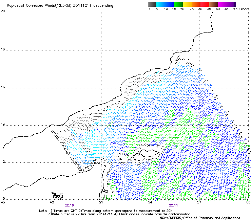Click the '57' longitude axis label
This screenshot has height=220, width=251.
[199, 202]
